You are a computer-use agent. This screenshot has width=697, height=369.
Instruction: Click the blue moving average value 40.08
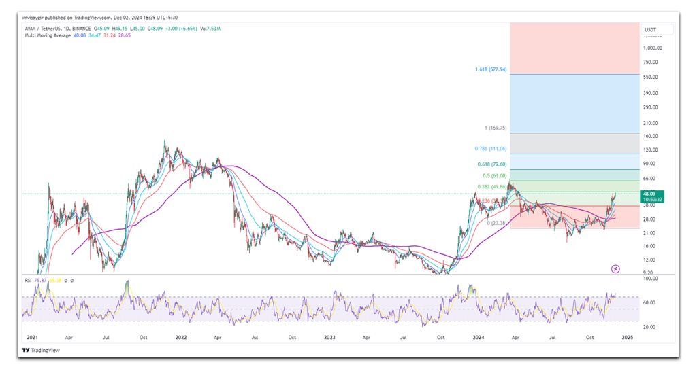coord(80,35)
